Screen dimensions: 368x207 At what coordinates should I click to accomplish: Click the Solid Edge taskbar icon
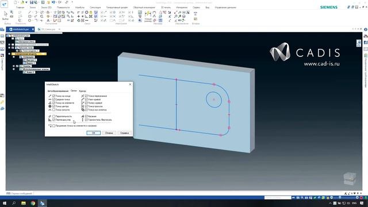[x=42, y=203]
